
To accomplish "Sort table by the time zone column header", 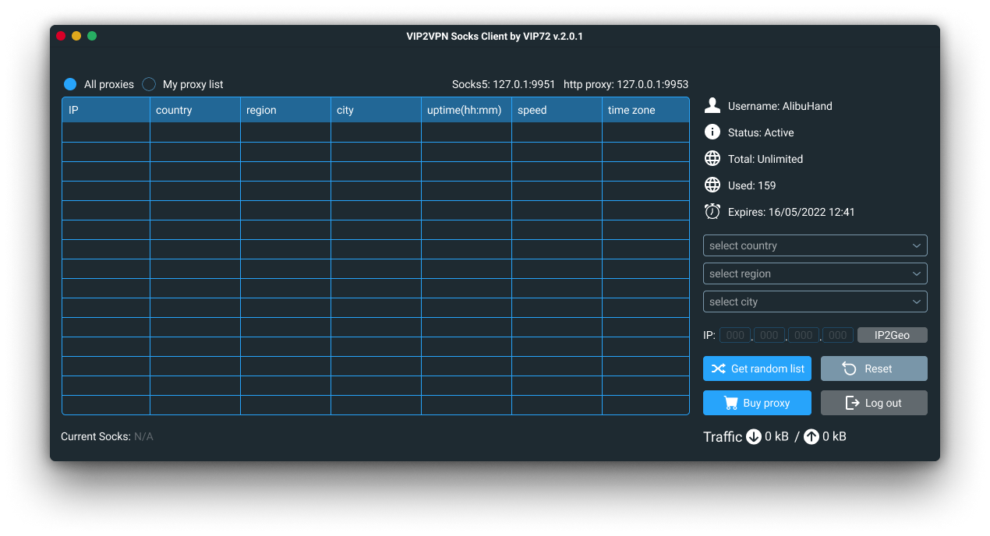I will [645, 110].
